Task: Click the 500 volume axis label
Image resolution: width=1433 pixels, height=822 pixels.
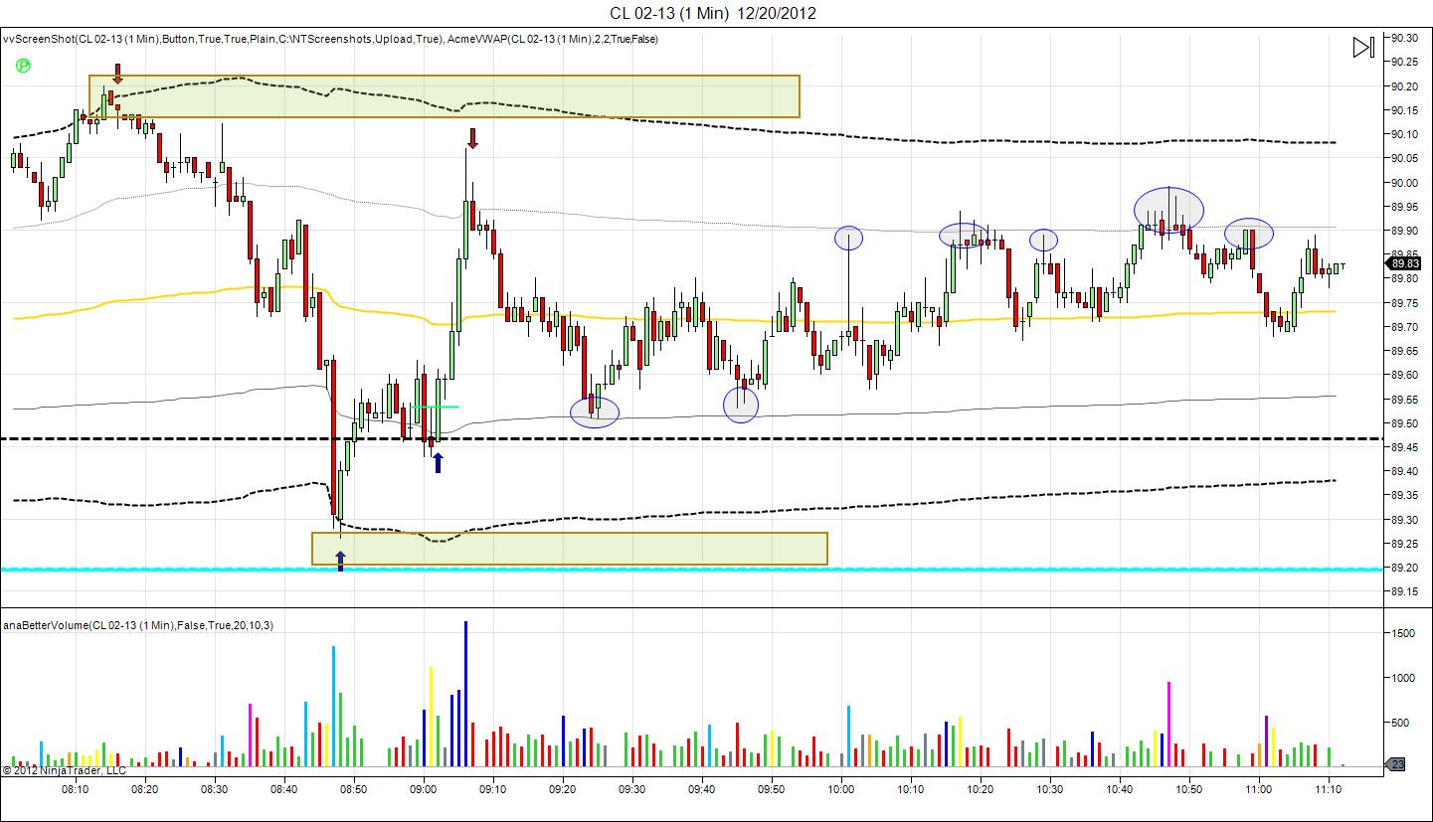Action: [x=1398, y=723]
